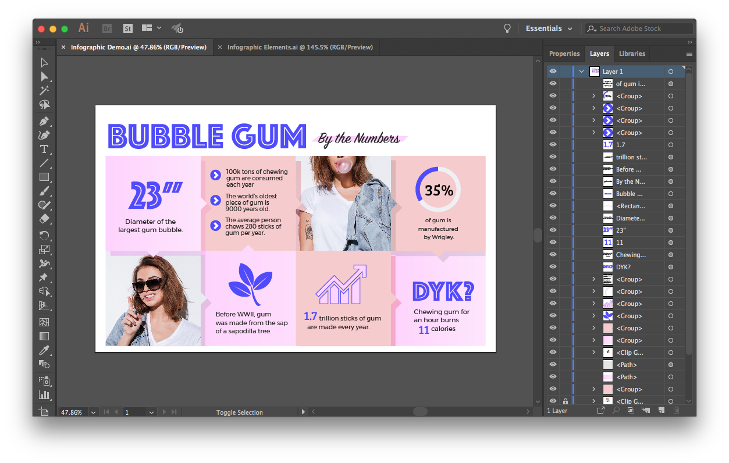Click the GPU performance rocket icon
This screenshot has height=463, width=729.
tap(177, 28)
